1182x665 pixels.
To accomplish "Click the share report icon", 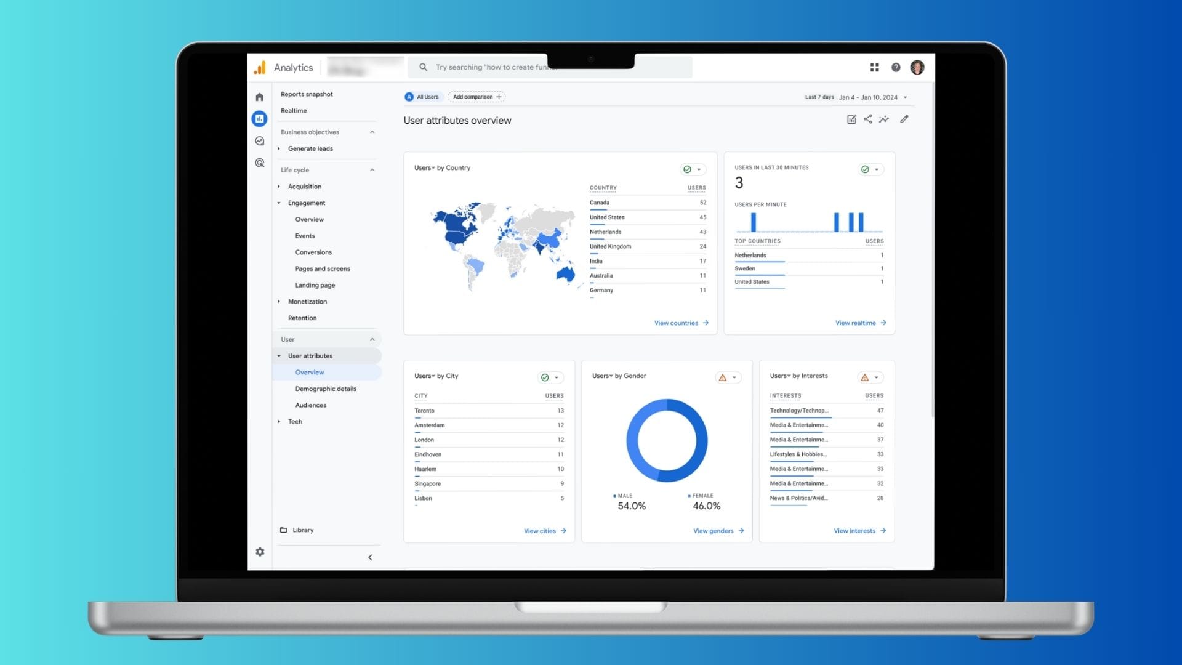I will 868,119.
